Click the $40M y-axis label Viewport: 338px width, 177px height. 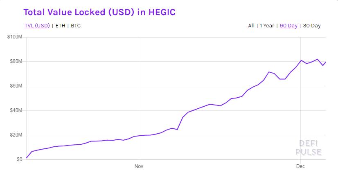point(16,110)
